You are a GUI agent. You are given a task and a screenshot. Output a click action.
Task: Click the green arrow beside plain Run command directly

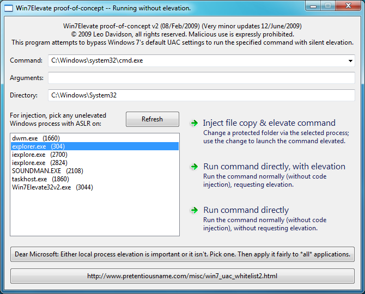coord(194,210)
